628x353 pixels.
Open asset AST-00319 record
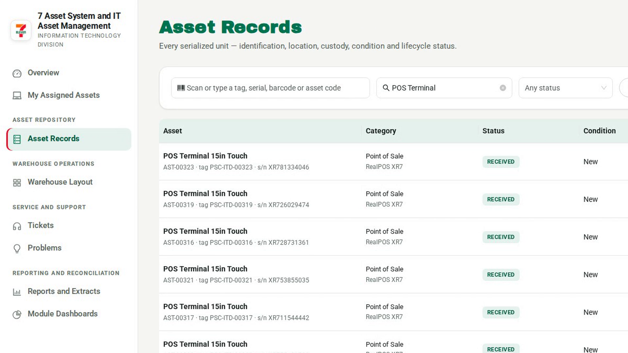tap(205, 193)
